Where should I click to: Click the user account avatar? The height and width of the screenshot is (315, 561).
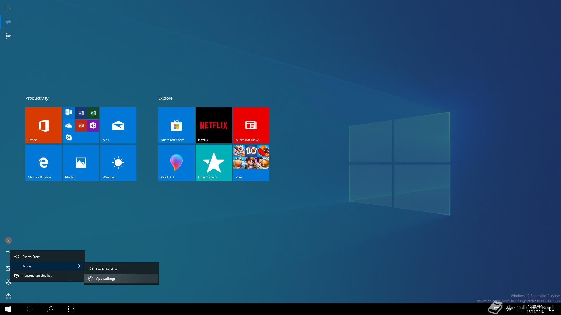[x=8, y=240]
